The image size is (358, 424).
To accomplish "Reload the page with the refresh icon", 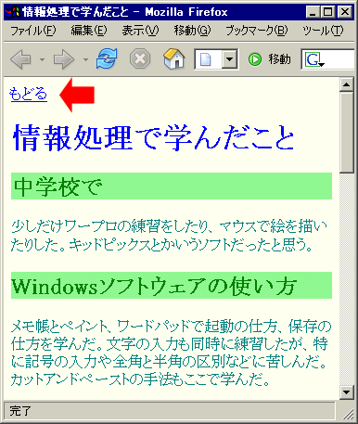I will coord(107,58).
